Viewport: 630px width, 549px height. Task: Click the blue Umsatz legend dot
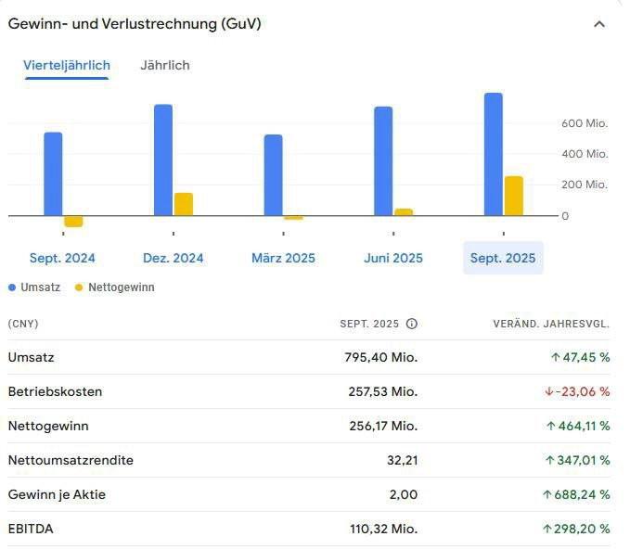[x=12, y=287]
